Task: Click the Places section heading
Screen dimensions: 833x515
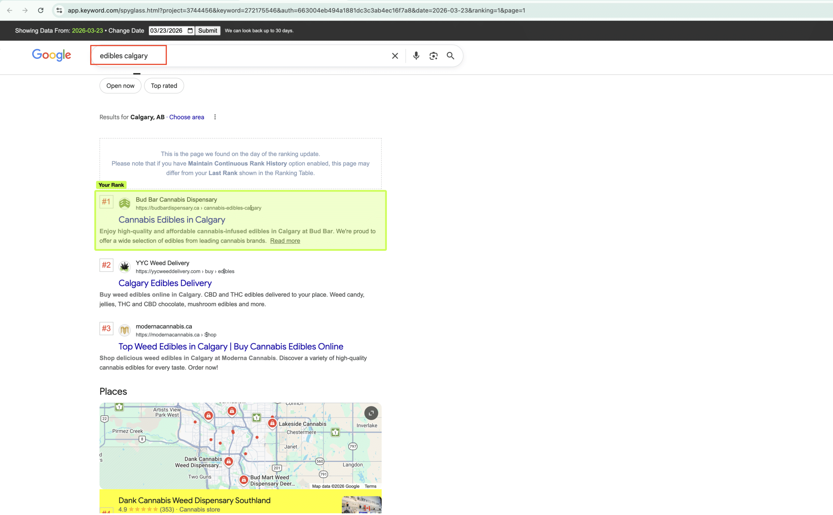Action: point(113,392)
